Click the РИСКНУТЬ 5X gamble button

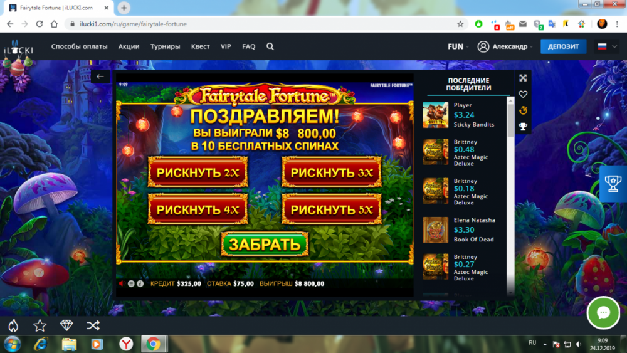click(x=331, y=209)
